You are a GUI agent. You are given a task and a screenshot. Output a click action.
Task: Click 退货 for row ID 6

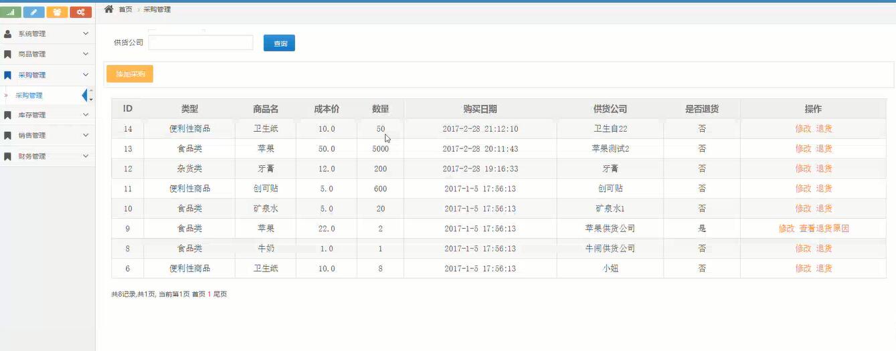pyautogui.click(x=824, y=269)
